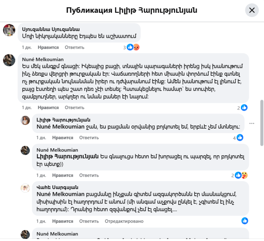Open Nuné Melkoumian's avatar on top-level comment

coord(9,60)
